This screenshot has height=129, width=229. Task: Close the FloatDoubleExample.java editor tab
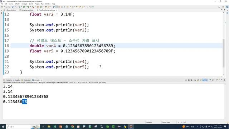57,10
